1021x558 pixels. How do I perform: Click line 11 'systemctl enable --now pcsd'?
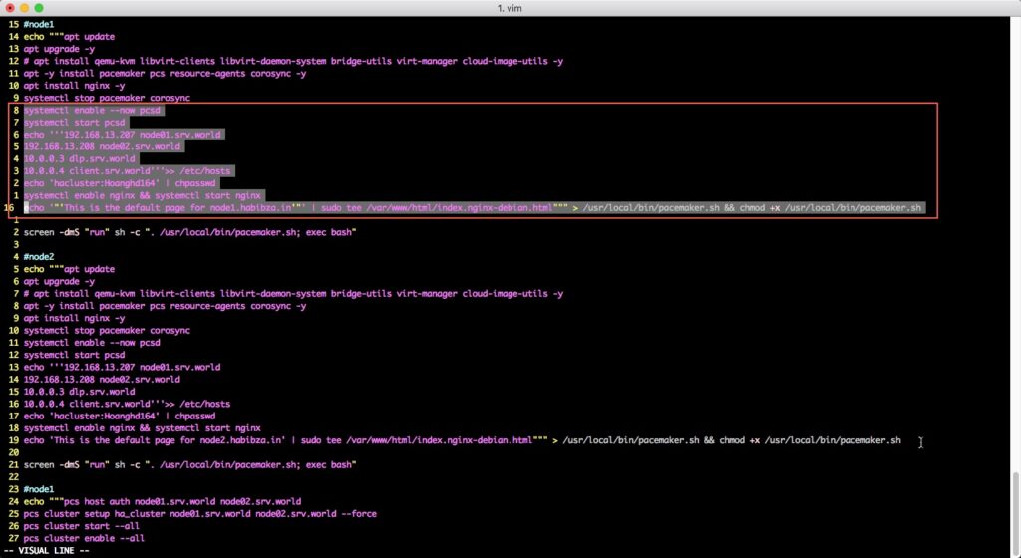tap(92, 343)
